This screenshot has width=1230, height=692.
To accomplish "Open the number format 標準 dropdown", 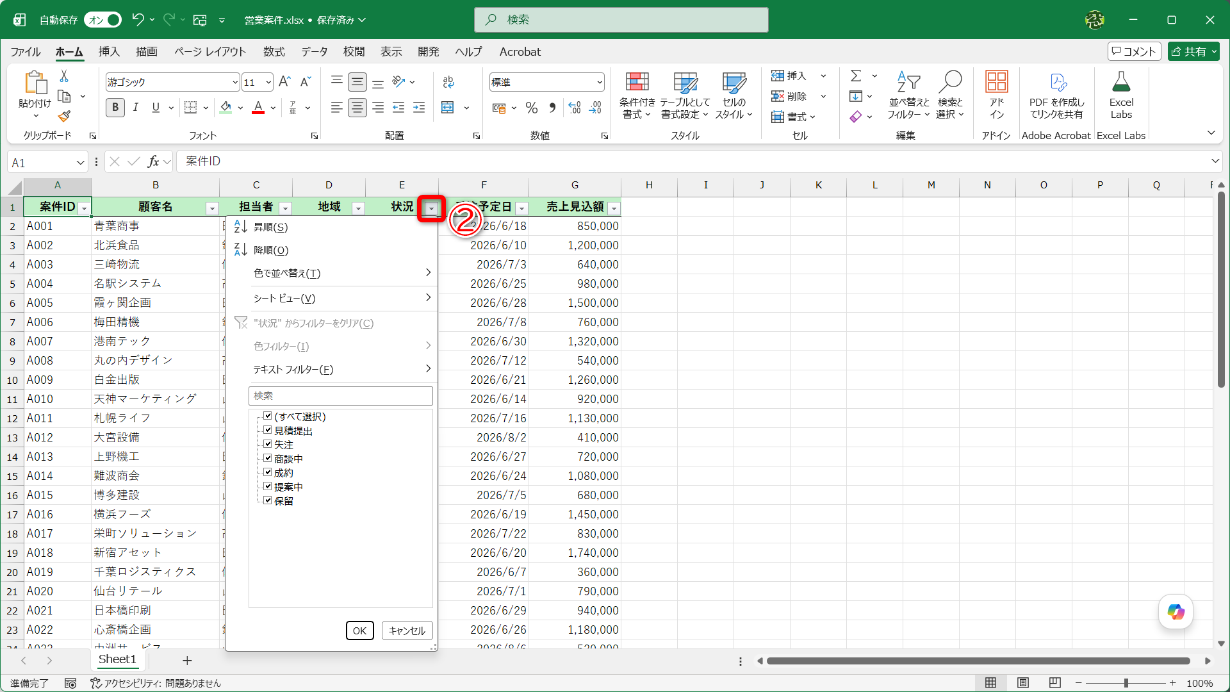I will click(x=600, y=82).
